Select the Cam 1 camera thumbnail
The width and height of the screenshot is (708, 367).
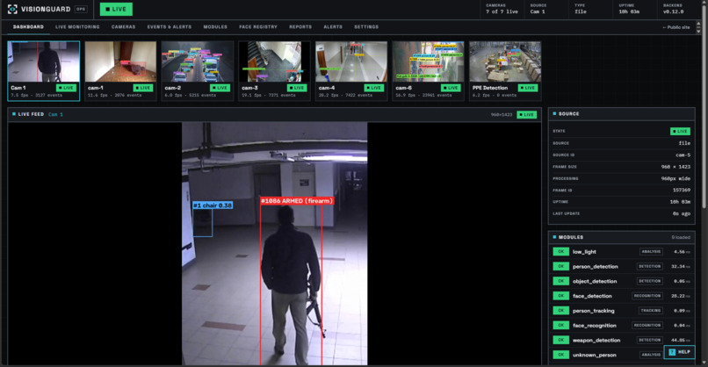point(44,71)
